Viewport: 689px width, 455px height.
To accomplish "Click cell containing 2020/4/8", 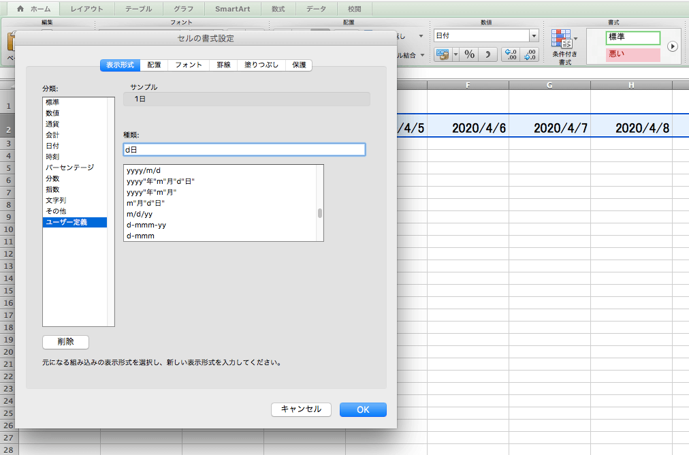I will [631, 125].
